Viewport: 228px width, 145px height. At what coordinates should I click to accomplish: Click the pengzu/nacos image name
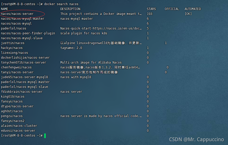click(12, 116)
